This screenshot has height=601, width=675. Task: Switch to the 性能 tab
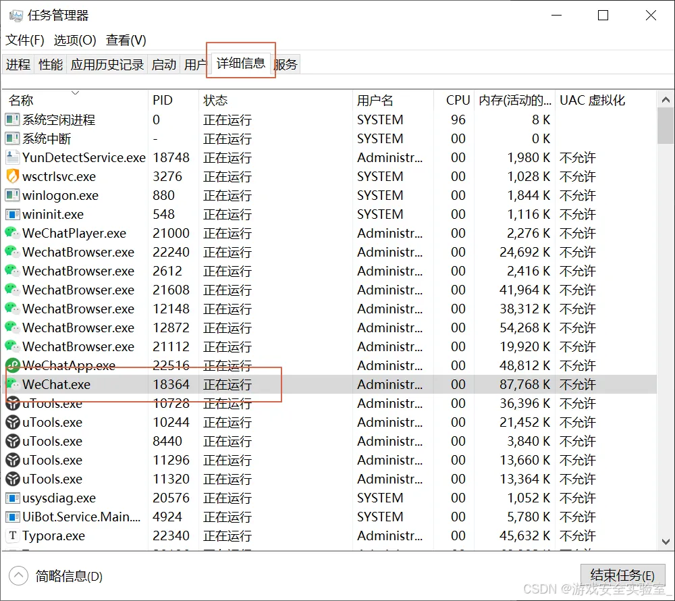51,65
